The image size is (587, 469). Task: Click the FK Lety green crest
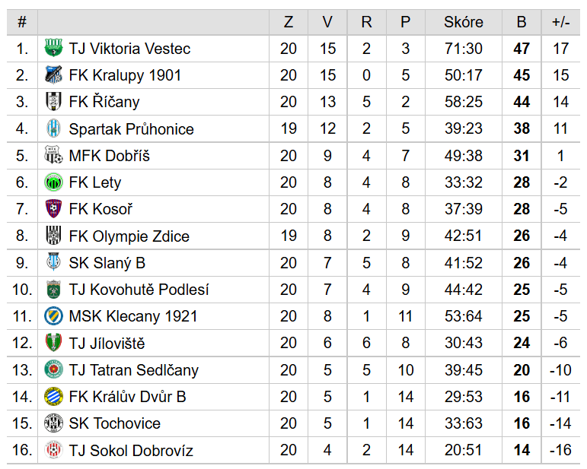53,182
